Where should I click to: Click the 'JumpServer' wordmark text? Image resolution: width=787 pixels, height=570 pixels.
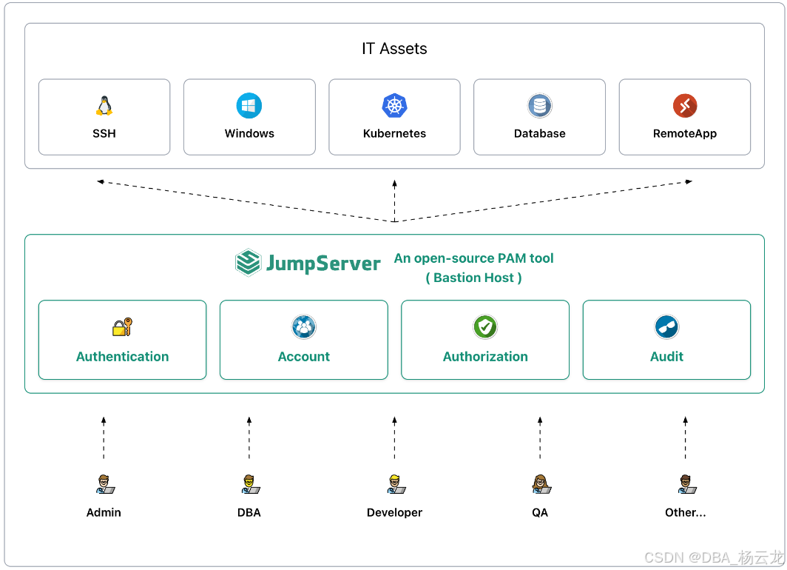coord(323,264)
